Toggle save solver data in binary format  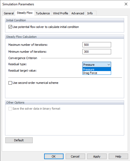pyautogui.click(x=10, y=109)
